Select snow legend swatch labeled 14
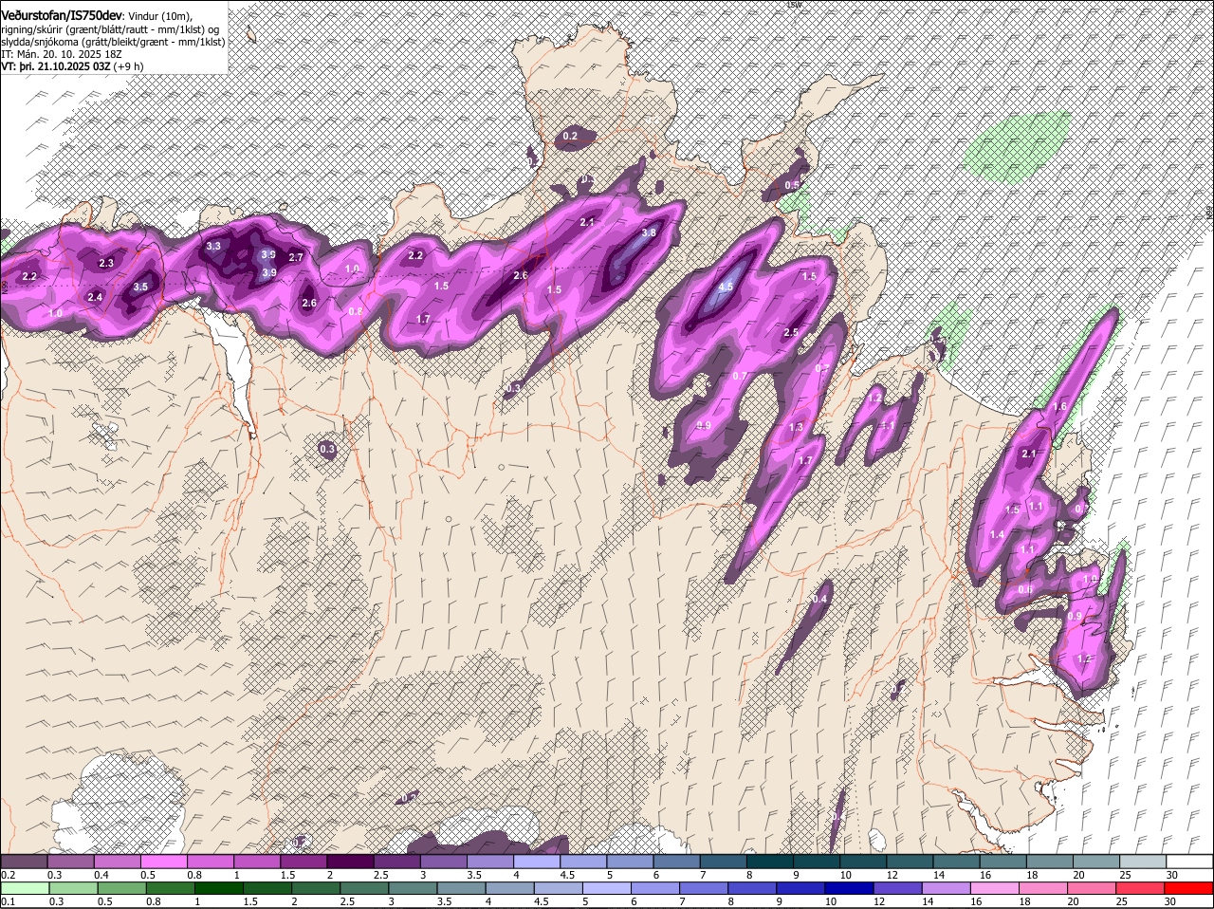This screenshot has width=1214, height=909. (x=957, y=862)
